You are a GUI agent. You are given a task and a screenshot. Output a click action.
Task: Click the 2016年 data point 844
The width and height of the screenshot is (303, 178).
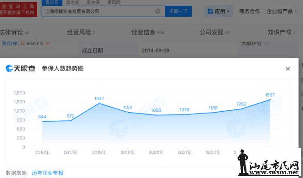42,121
